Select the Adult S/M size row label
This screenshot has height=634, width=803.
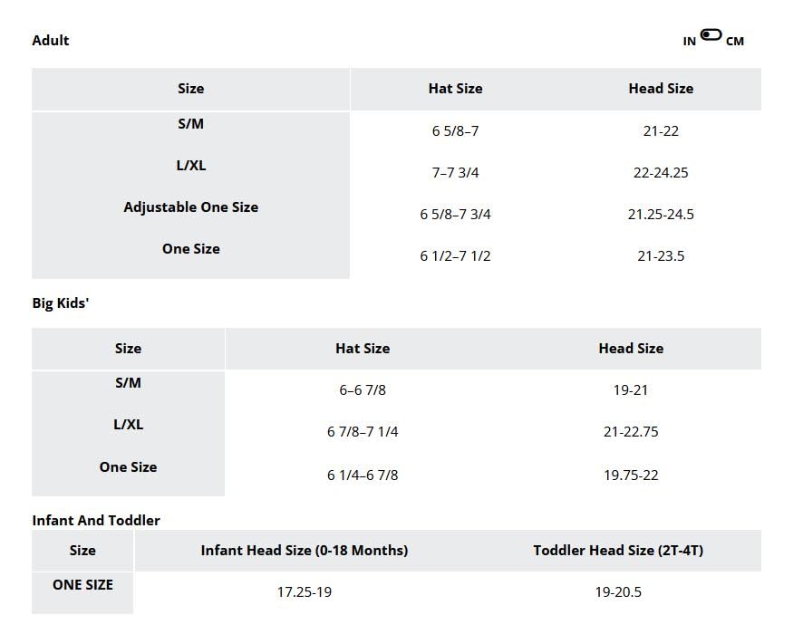click(x=190, y=124)
